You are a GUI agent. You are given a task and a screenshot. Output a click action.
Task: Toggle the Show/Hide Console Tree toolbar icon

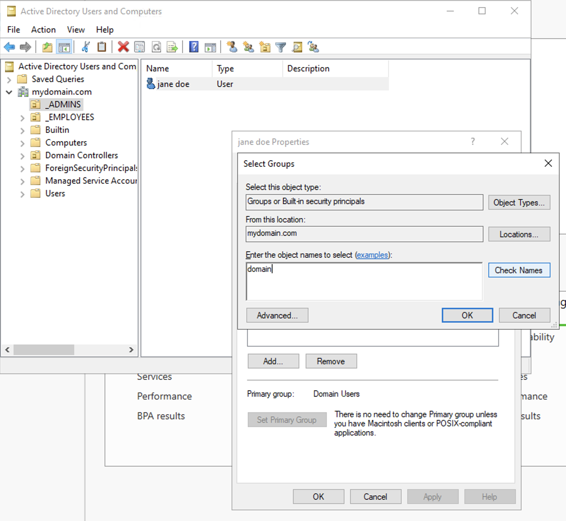[x=64, y=47]
